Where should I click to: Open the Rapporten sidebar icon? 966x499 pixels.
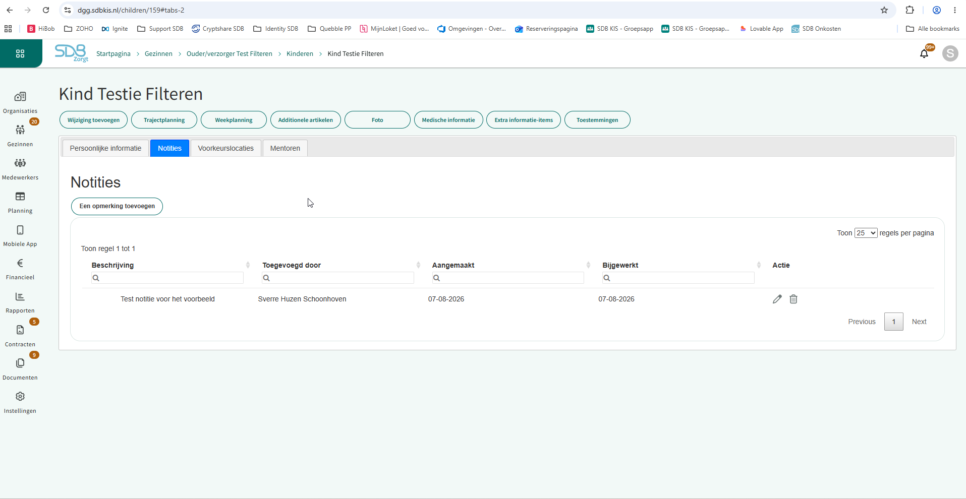(x=20, y=296)
